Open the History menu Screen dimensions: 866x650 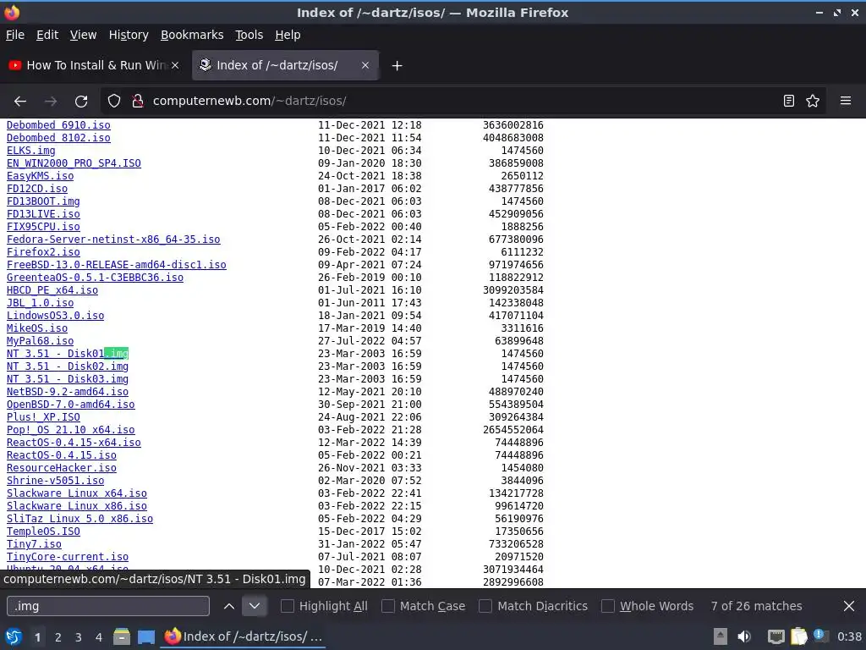click(129, 35)
